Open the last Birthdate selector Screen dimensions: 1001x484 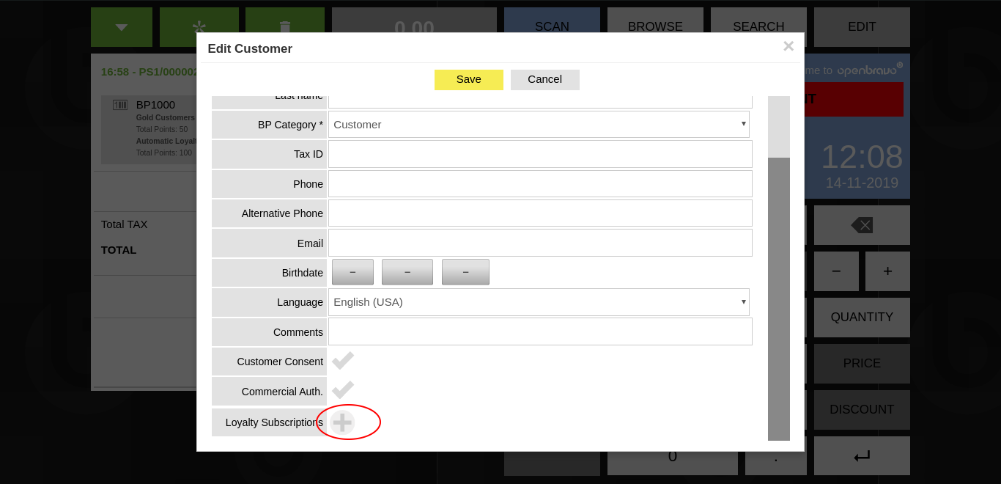465,272
